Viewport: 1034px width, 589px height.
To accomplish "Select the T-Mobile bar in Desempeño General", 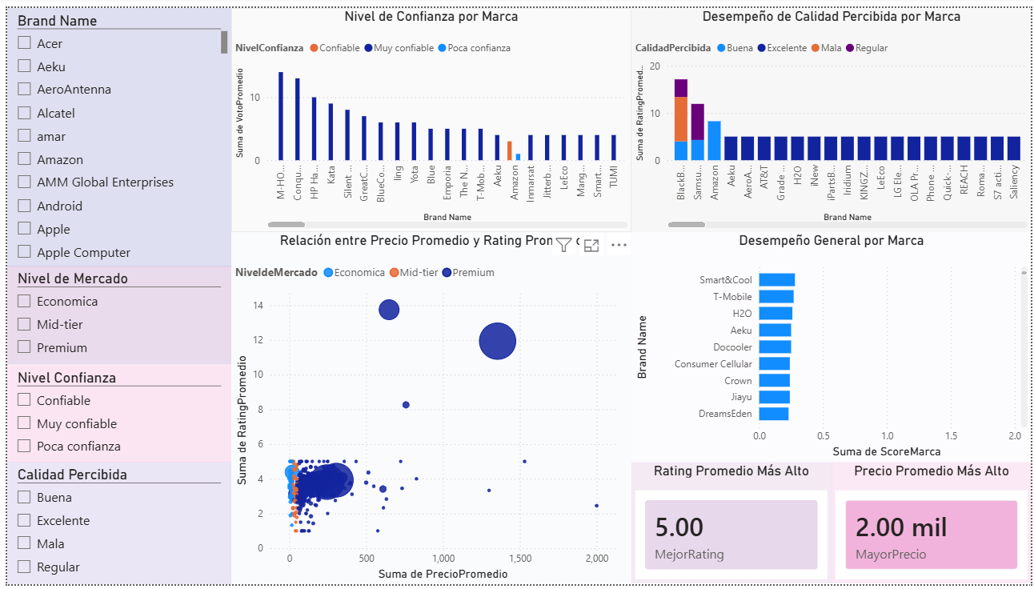I will tap(776, 297).
